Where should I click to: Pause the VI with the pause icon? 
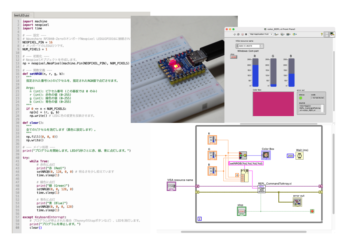[246, 34]
